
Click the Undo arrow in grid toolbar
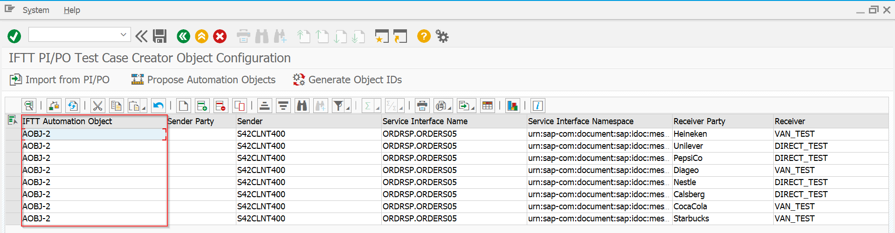pos(158,106)
